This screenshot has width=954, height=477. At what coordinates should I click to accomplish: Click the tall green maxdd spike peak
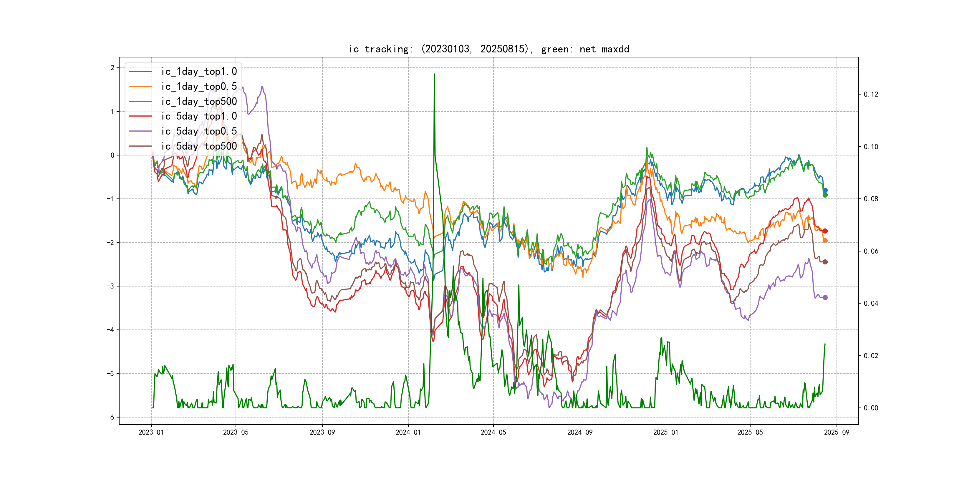434,75
